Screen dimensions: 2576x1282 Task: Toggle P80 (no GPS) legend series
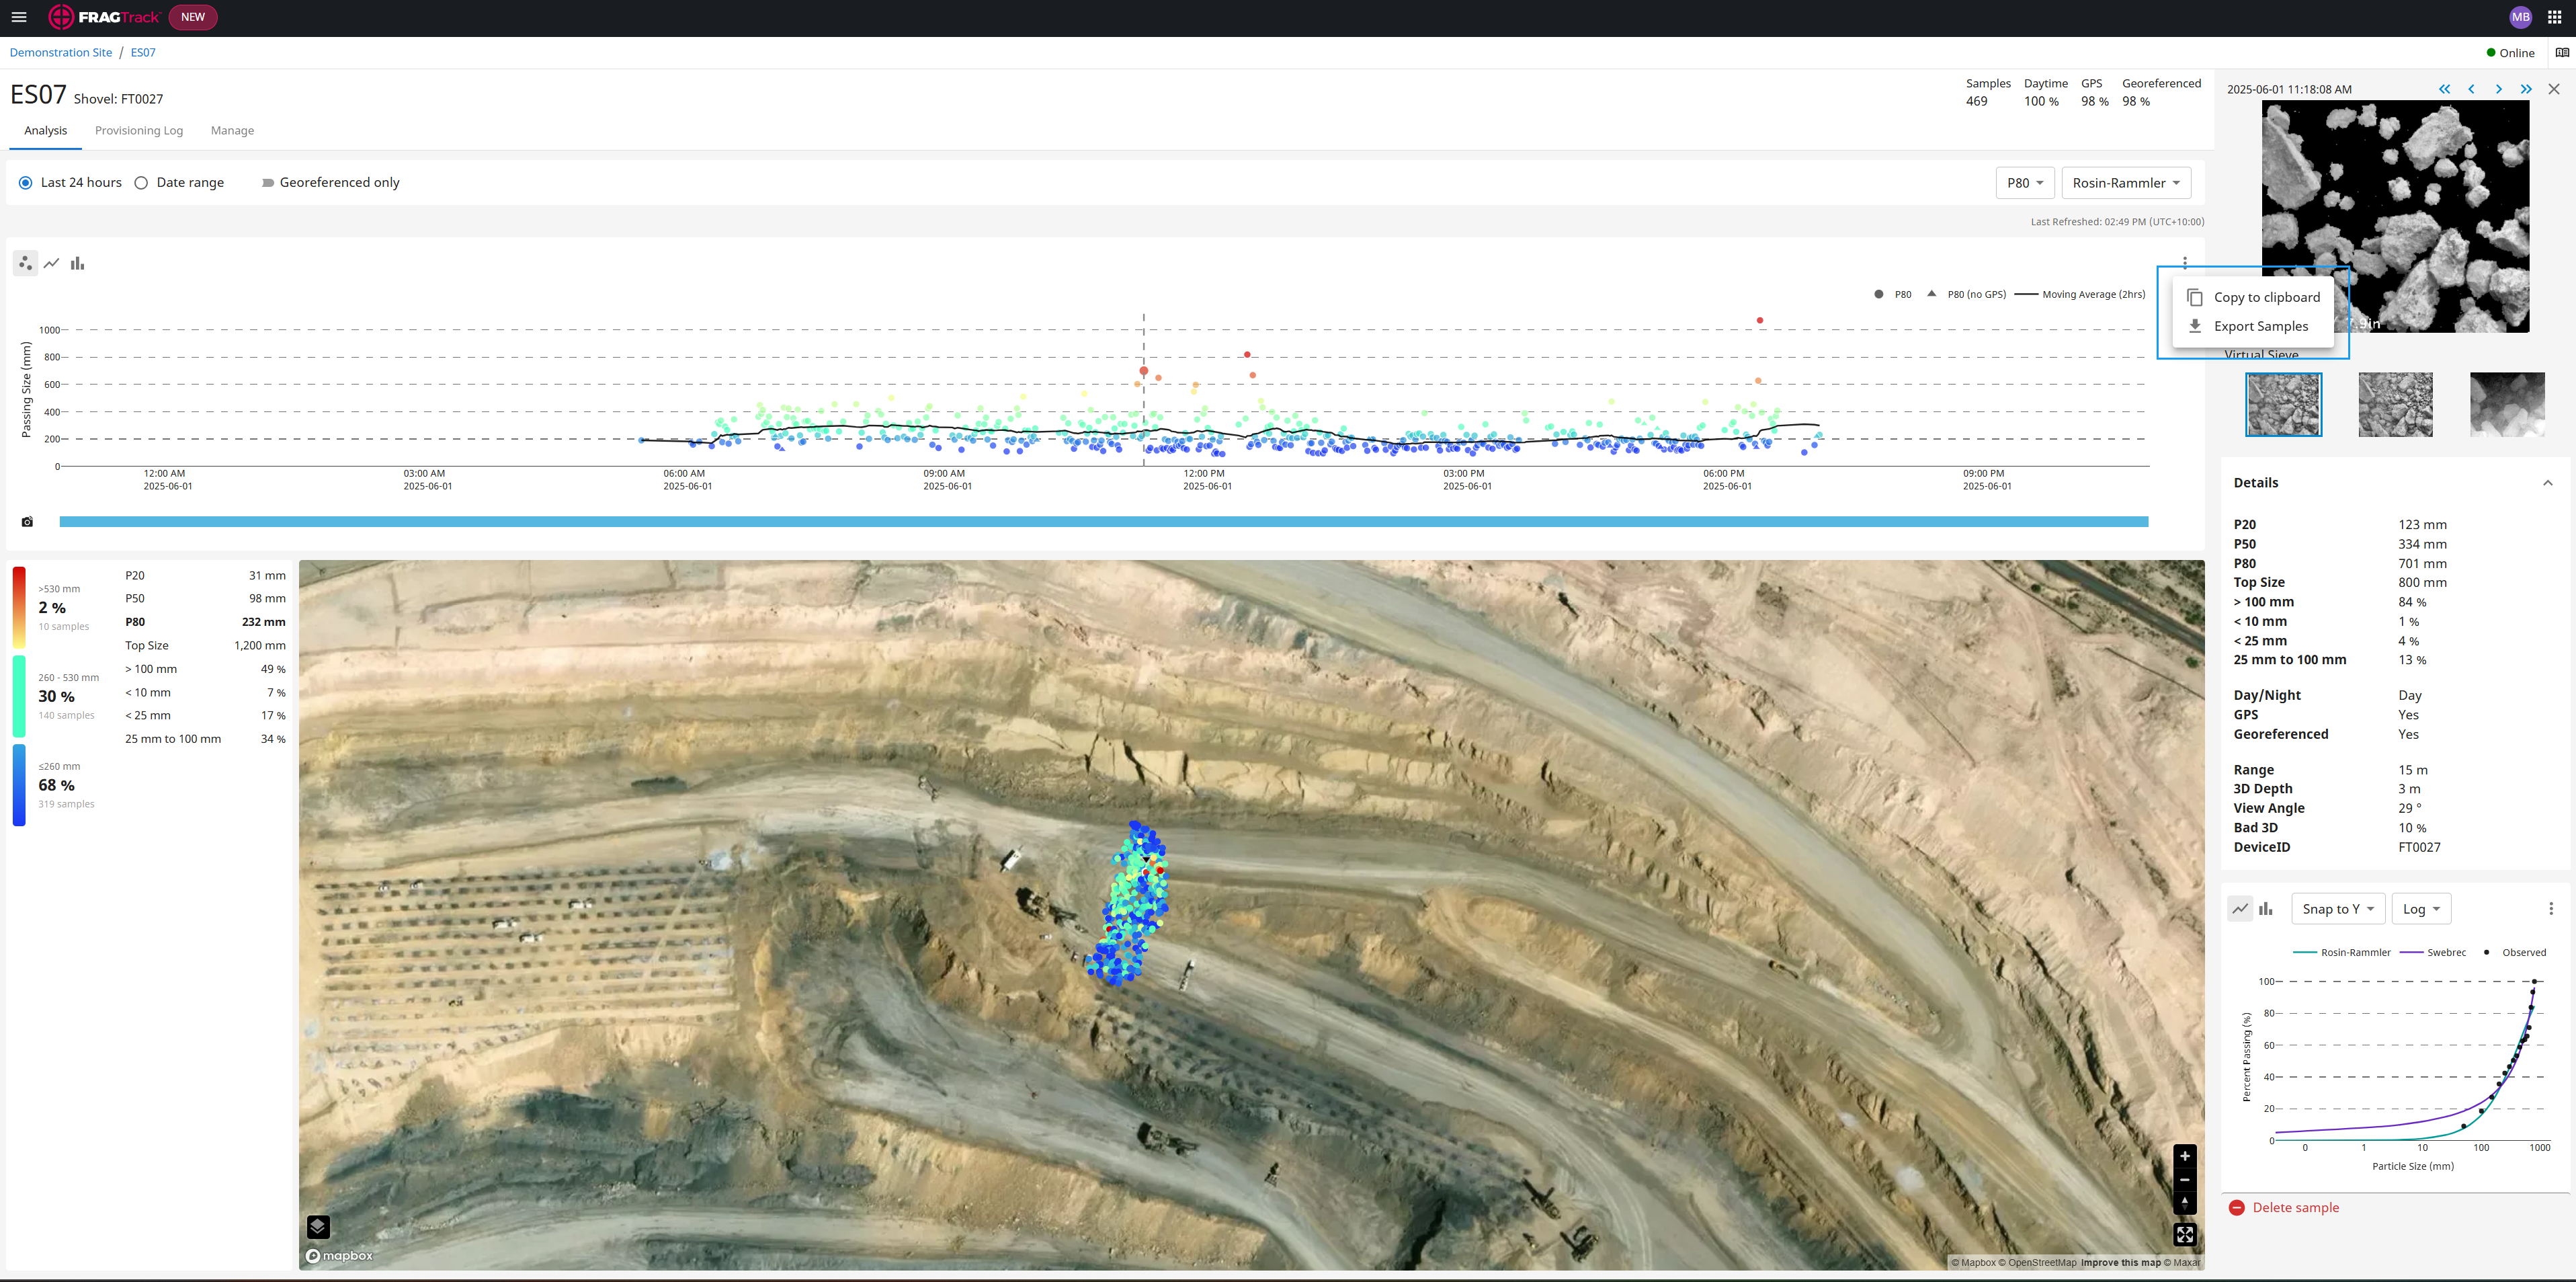(1966, 295)
